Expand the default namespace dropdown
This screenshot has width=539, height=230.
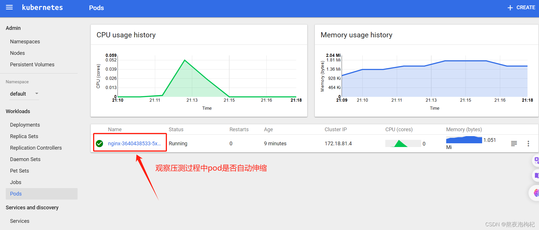click(24, 94)
